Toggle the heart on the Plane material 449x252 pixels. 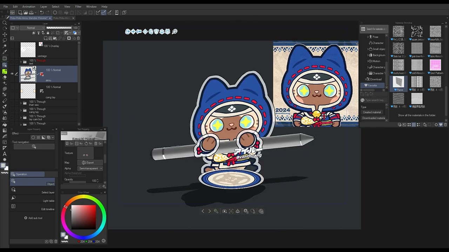[396, 90]
